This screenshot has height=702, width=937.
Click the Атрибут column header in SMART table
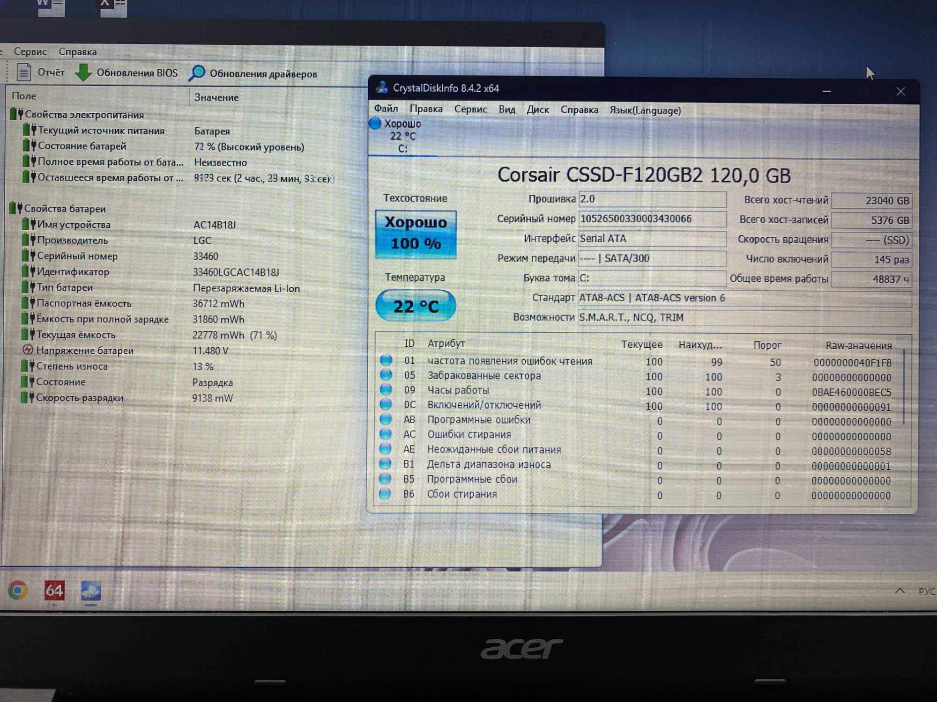click(446, 344)
